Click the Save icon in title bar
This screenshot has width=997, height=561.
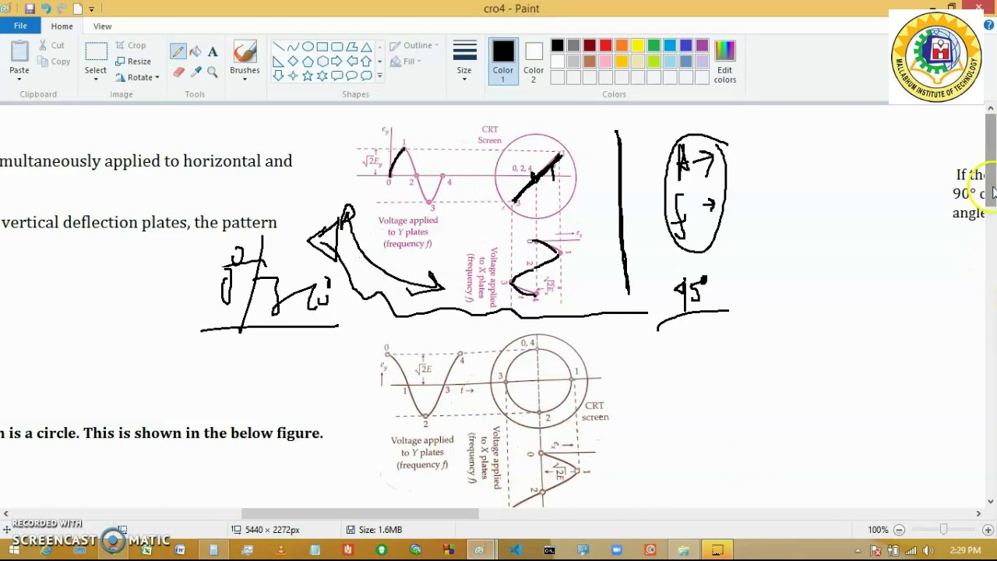tap(30, 9)
